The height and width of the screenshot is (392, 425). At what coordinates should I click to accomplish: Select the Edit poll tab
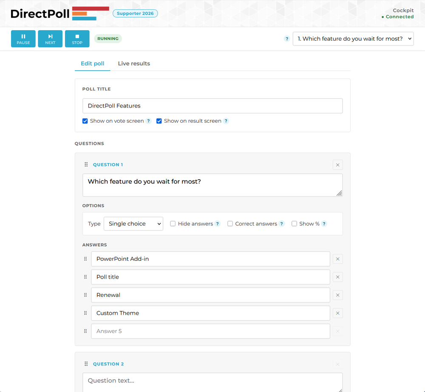[92, 63]
